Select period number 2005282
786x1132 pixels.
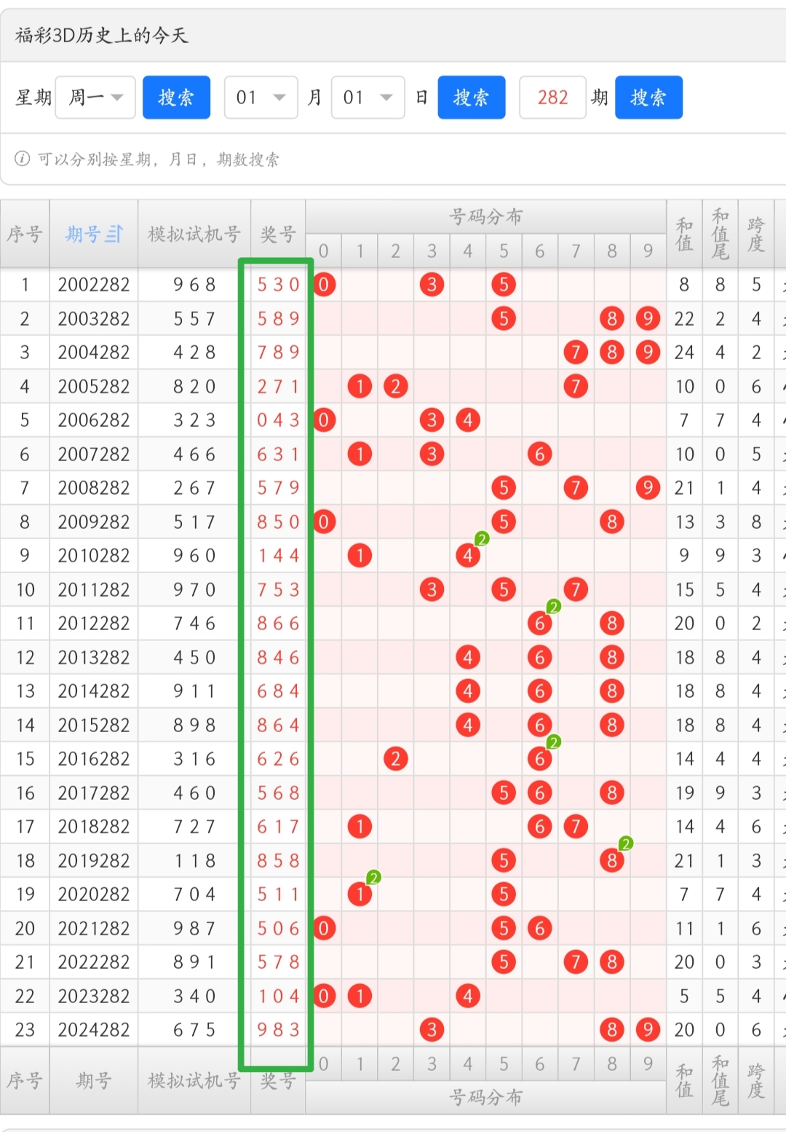[94, 386]
